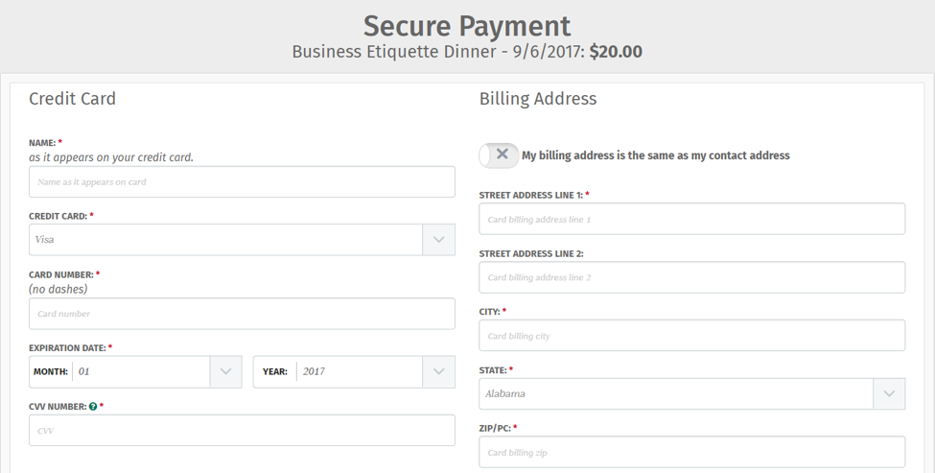The height and width of the screenshot is (473, 935).
Task: Click the Card billing zip field
Action: [691, 452]
